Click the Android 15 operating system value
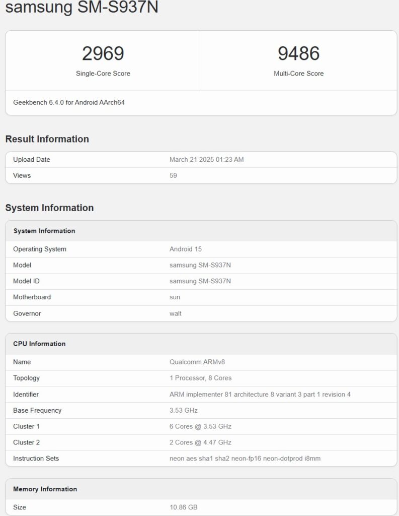 [186, 249]
